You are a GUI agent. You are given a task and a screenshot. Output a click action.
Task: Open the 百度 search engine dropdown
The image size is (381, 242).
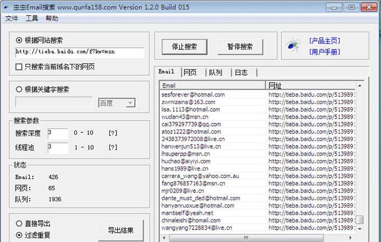[x=117, y=102]
